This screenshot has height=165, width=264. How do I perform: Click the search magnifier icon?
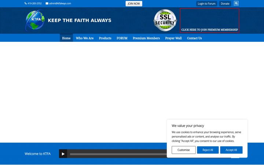(x=236, y=3)
